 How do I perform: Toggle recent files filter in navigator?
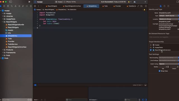tap(28, 100)
